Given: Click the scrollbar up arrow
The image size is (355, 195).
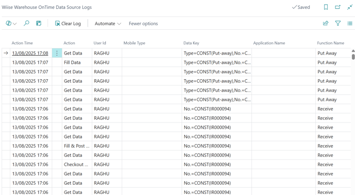Looking at the screenshot, I should point(353,51).
